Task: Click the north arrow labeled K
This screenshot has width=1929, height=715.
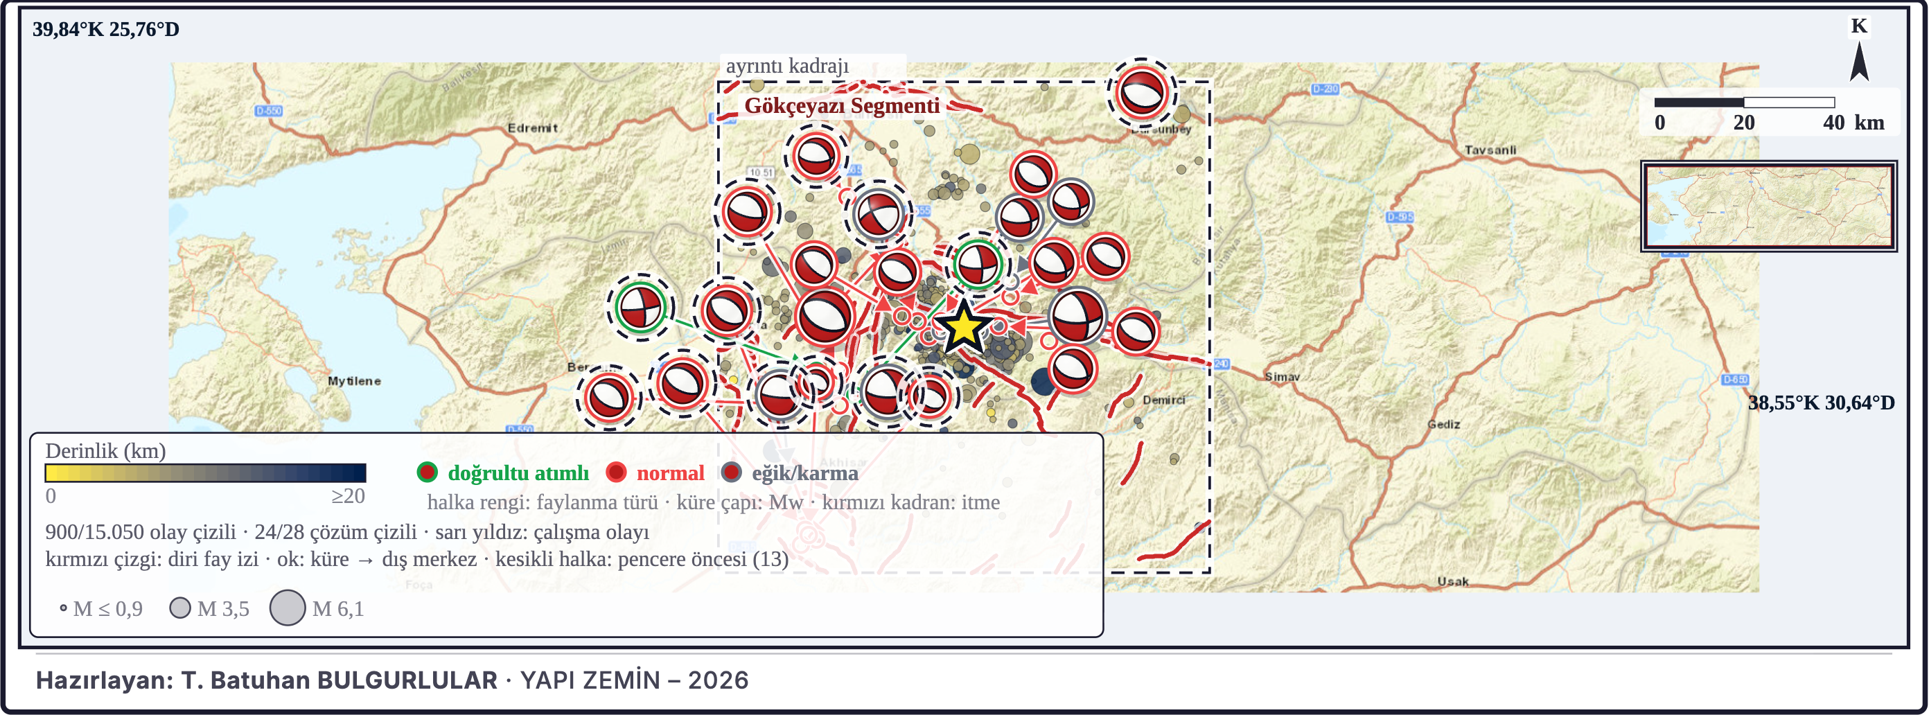Action: point(1859,49)
